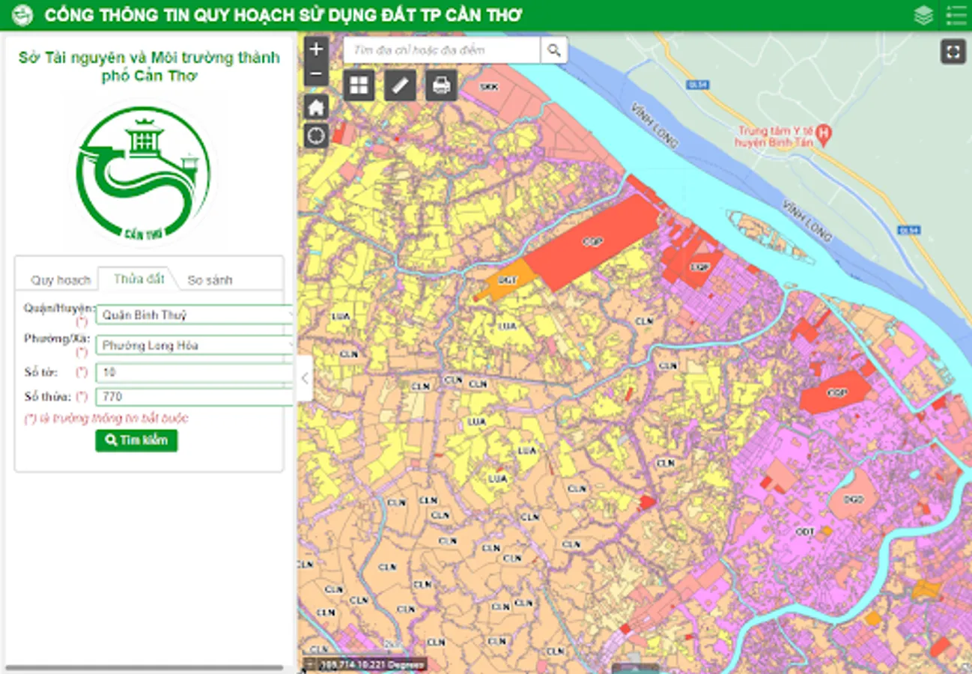The height and width of the screenshot is (674, 972).
Task: Click the DGT parcel label
Action: pyautogui.click(x=508, y=280)
